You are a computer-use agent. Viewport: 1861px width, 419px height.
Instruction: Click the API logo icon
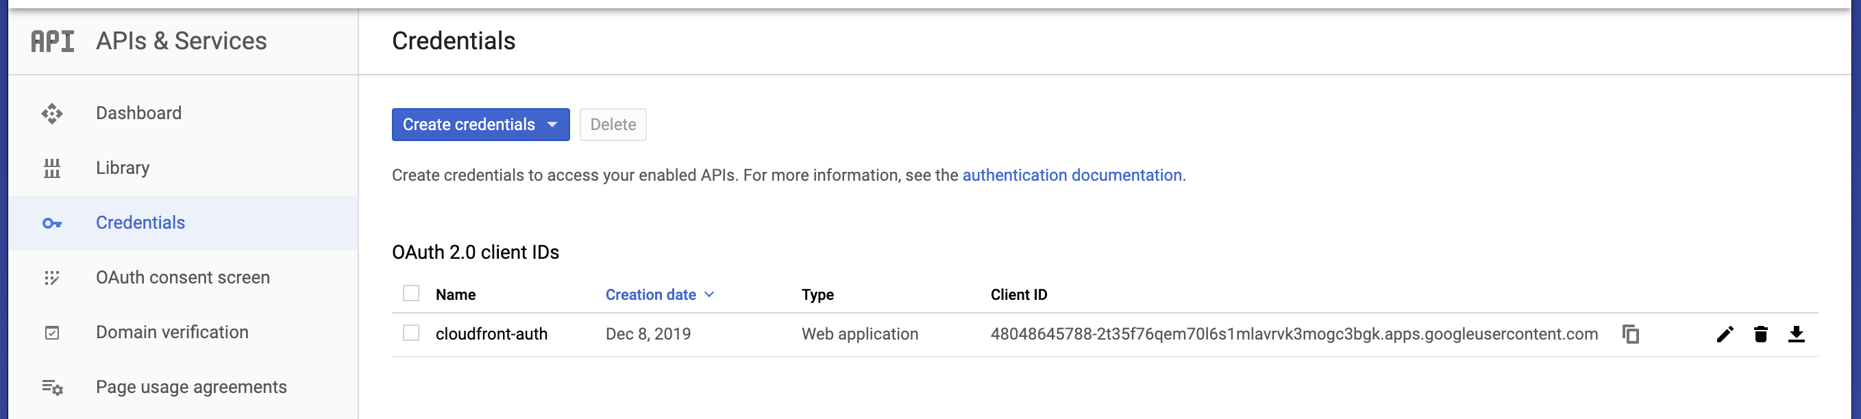pos(52,41)
